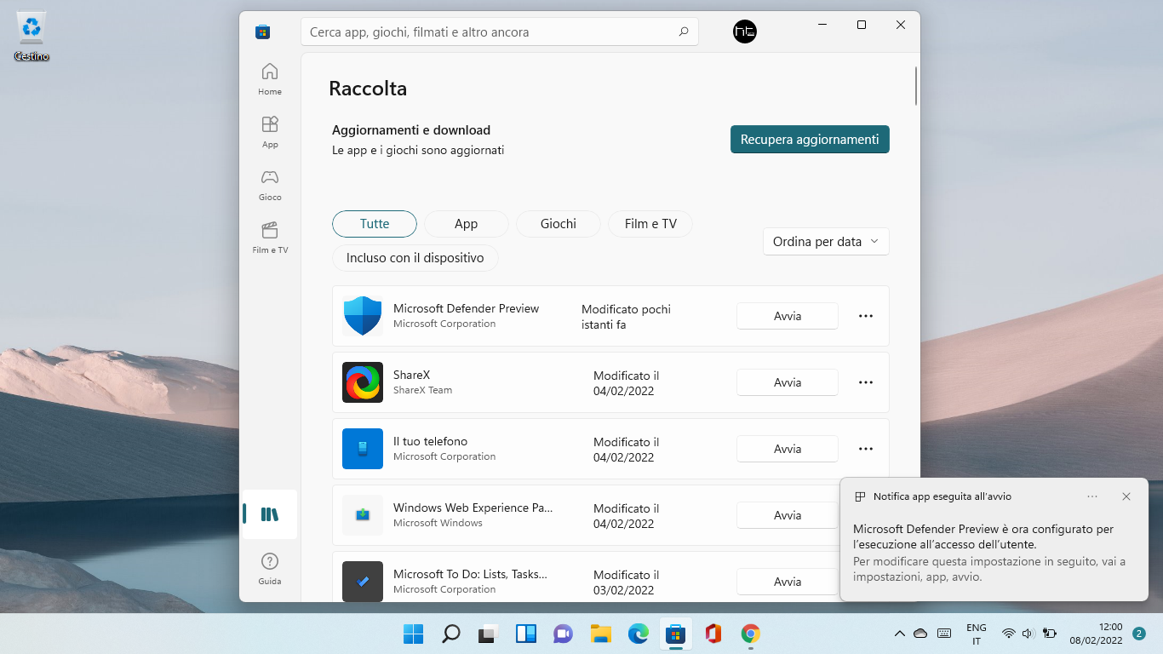Click the Il tuo telefono app icon

pyautogui.click(x=363, y=449)
